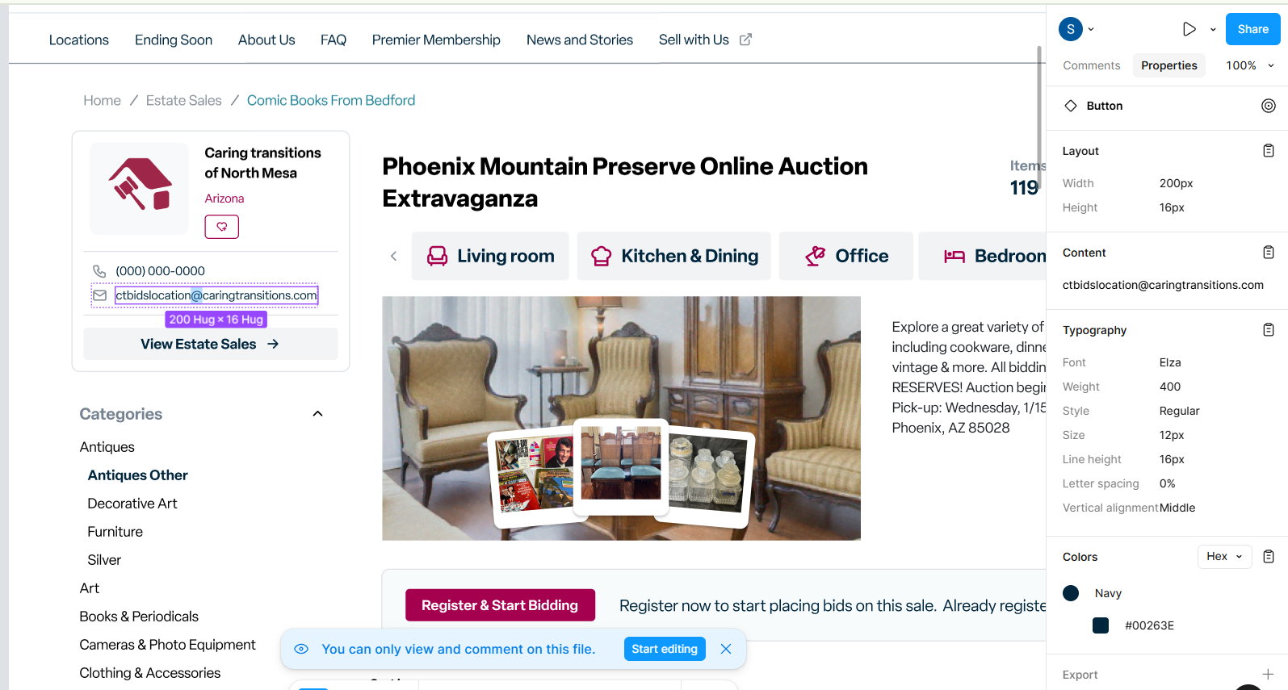Switch to the Comments tab

pyautogui.click(x=1091, y=65)
